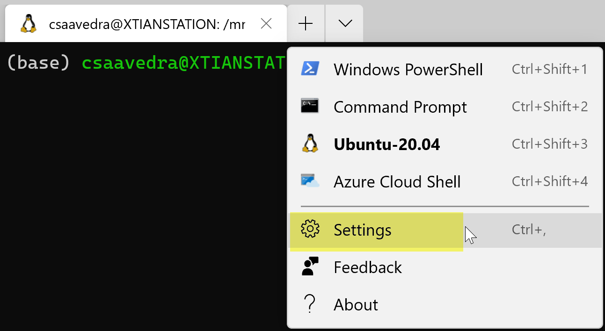Click the Windows PowerShell icon
The height and width of the screenshot is (331, 605).
(310, 69)
